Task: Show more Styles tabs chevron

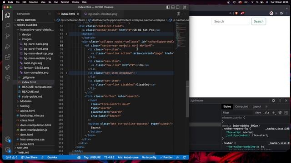Action: tap(266, 106)
